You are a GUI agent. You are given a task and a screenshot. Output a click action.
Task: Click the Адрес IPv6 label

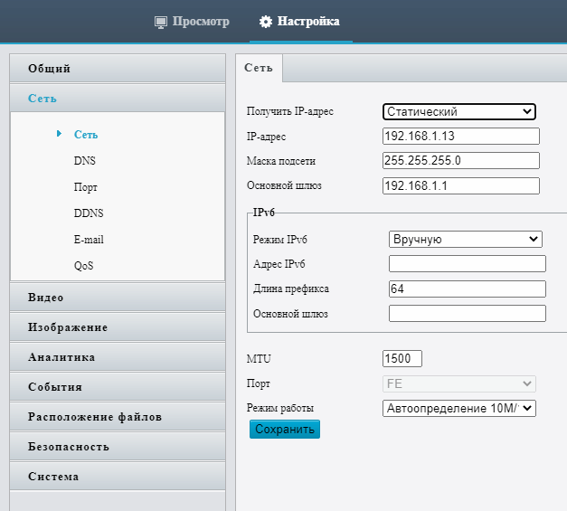[279, 264]
